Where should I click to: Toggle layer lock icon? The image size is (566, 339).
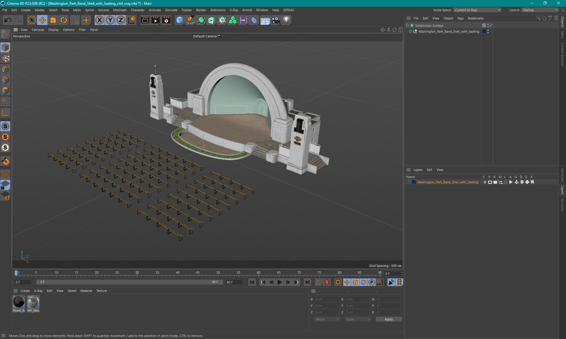(506, 182)
